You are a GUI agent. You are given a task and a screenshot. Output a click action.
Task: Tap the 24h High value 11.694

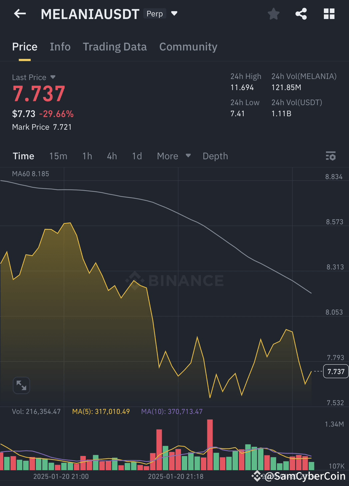(x=242, y=88)
